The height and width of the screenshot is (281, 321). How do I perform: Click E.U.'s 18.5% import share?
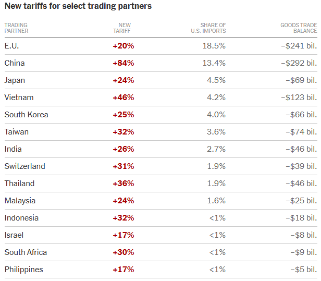(x=214, y=46)
